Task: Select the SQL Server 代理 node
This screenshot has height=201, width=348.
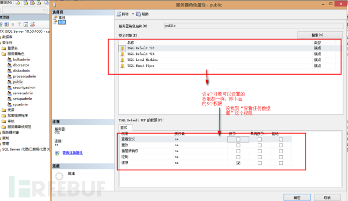Action: [x=26, y=149]
